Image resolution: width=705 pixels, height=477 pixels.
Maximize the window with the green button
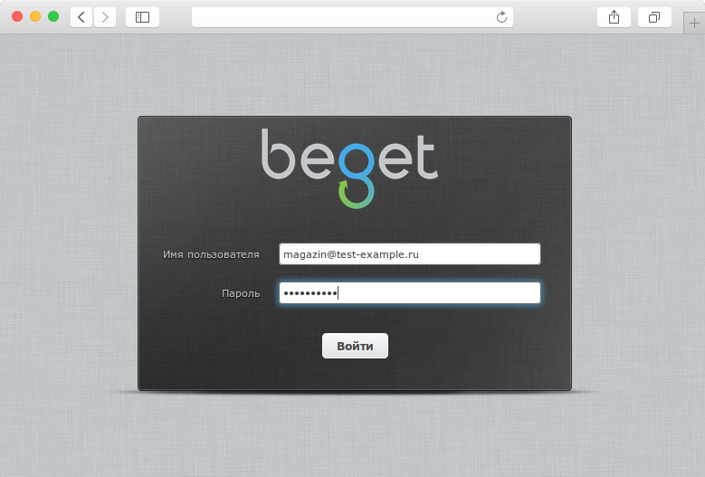(x=53, y=16)
